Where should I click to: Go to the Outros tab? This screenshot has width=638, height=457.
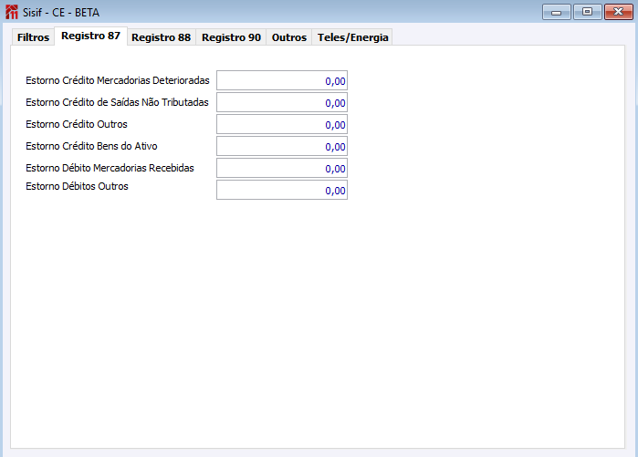click(289, 37)
